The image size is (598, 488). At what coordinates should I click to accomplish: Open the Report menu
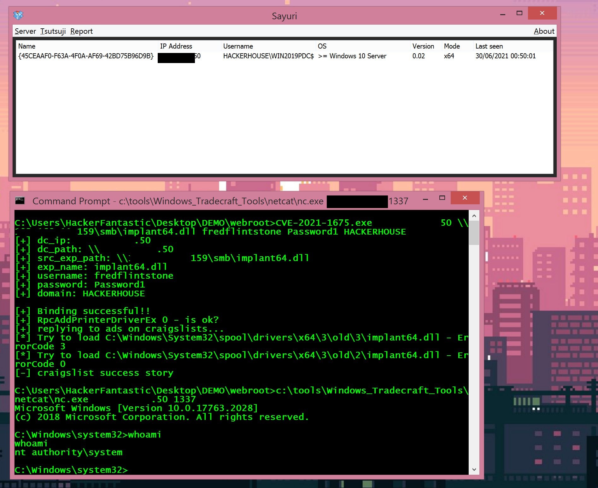click(x=81, y=31)
